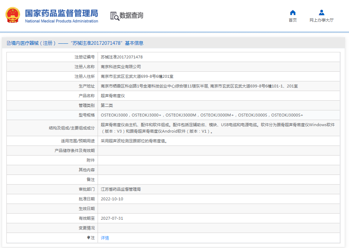Screen dimensions: 349x248
Task: Click the document icon before 境内医疗器械
Action: pos(9,43)
